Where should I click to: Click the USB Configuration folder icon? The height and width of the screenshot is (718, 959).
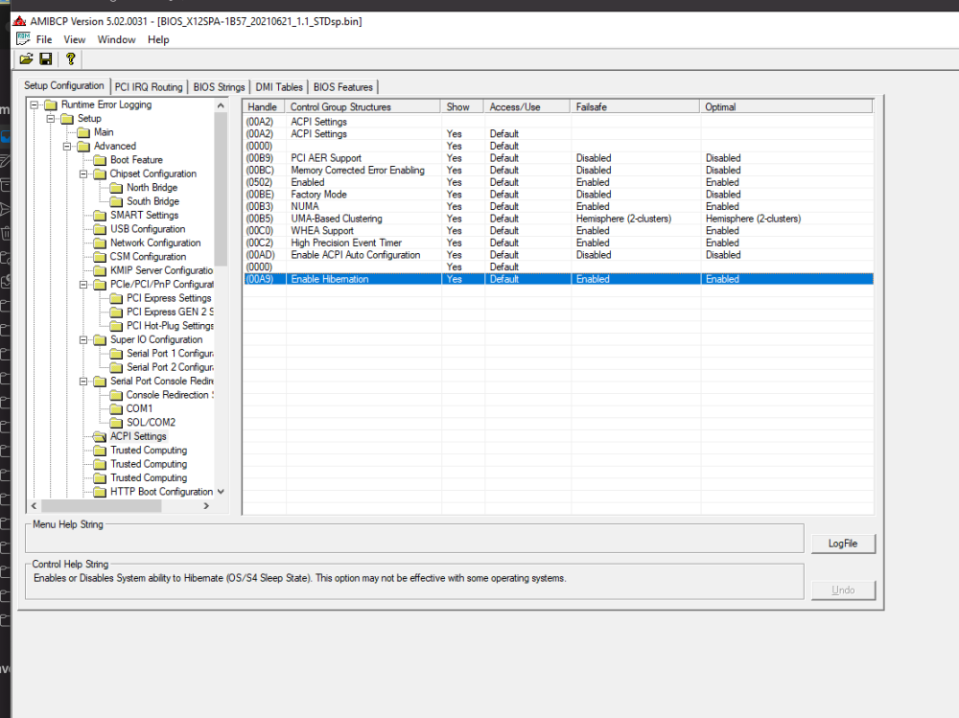[101, 229]
